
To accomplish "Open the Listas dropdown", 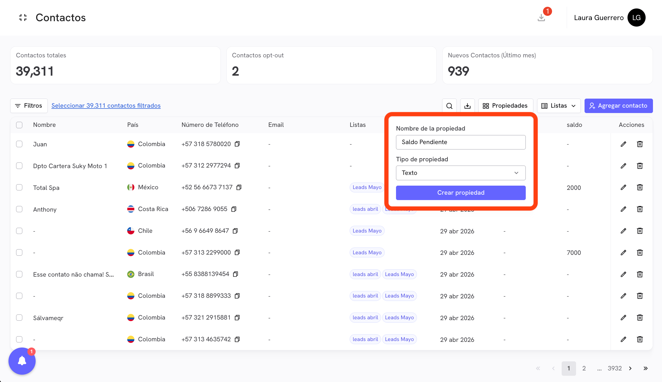I will coord(559,106).
